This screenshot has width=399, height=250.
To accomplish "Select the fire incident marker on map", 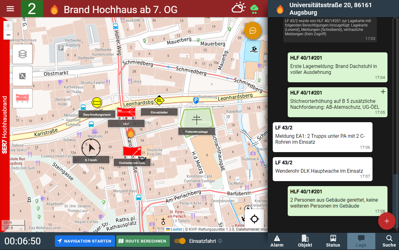I will pos(130,133).
